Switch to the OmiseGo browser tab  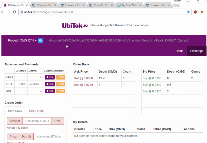pyautogui.click(x=101, y=5)
